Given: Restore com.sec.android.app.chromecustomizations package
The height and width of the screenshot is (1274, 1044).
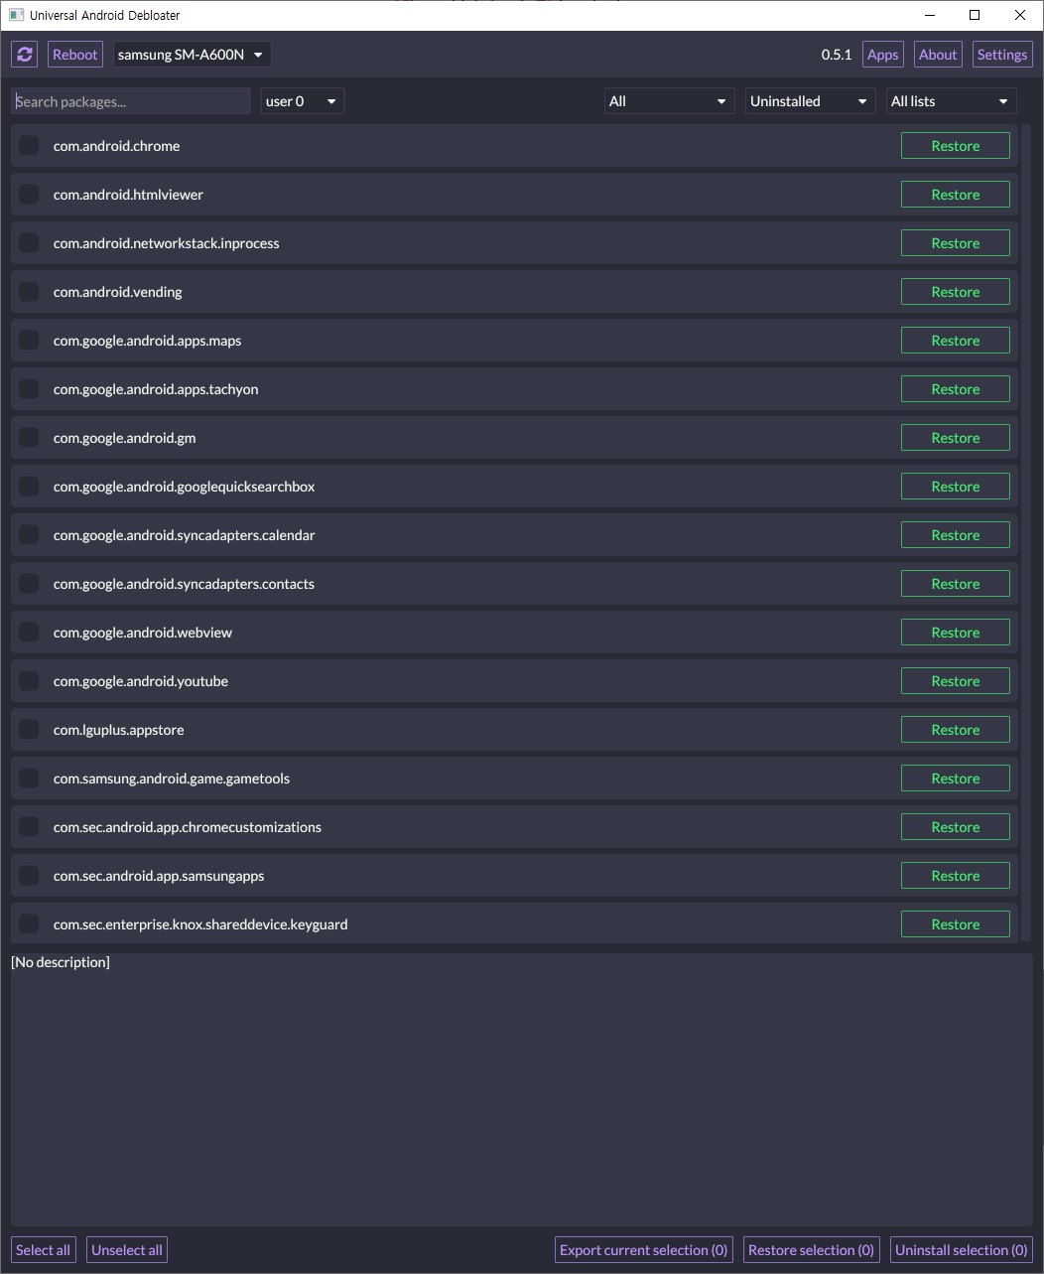Looking at the screenshot, I should (956, 827).
